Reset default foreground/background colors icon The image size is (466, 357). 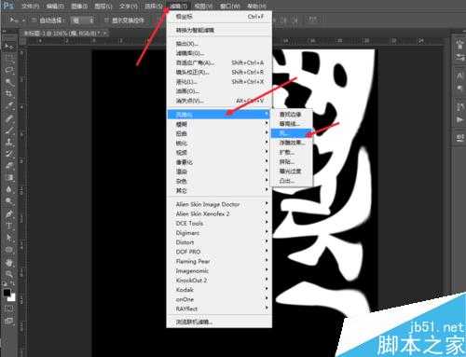5,284
